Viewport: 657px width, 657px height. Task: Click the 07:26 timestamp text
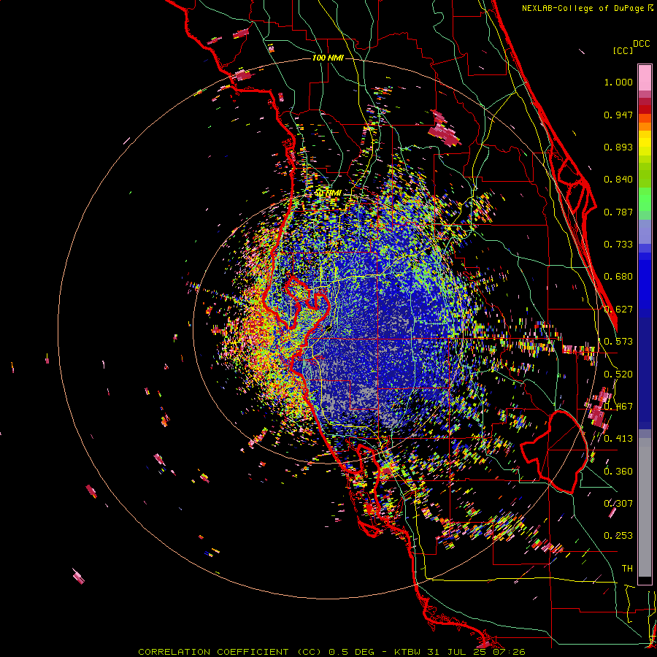(x=508, y=652)
